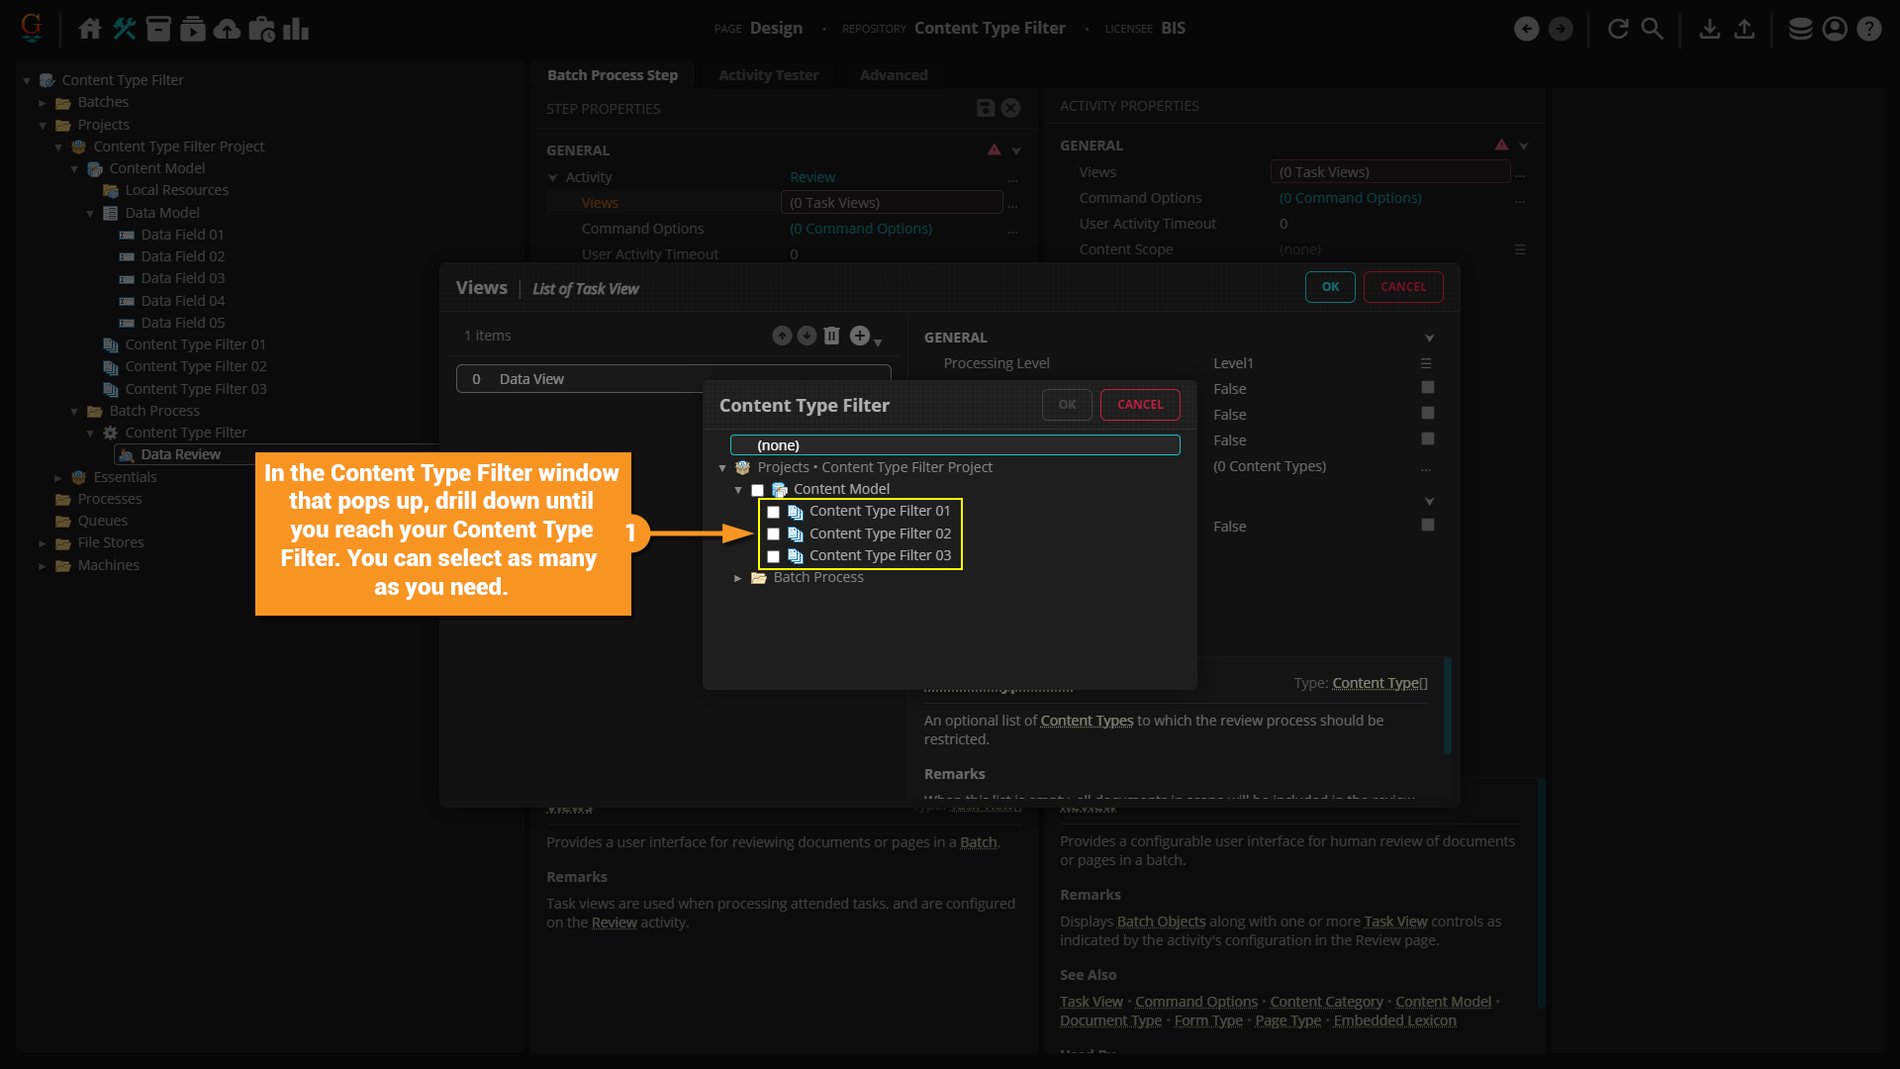
Task: Toggle the False checkbox below the (0 Content Types) row
Action: pos(1427,526)
